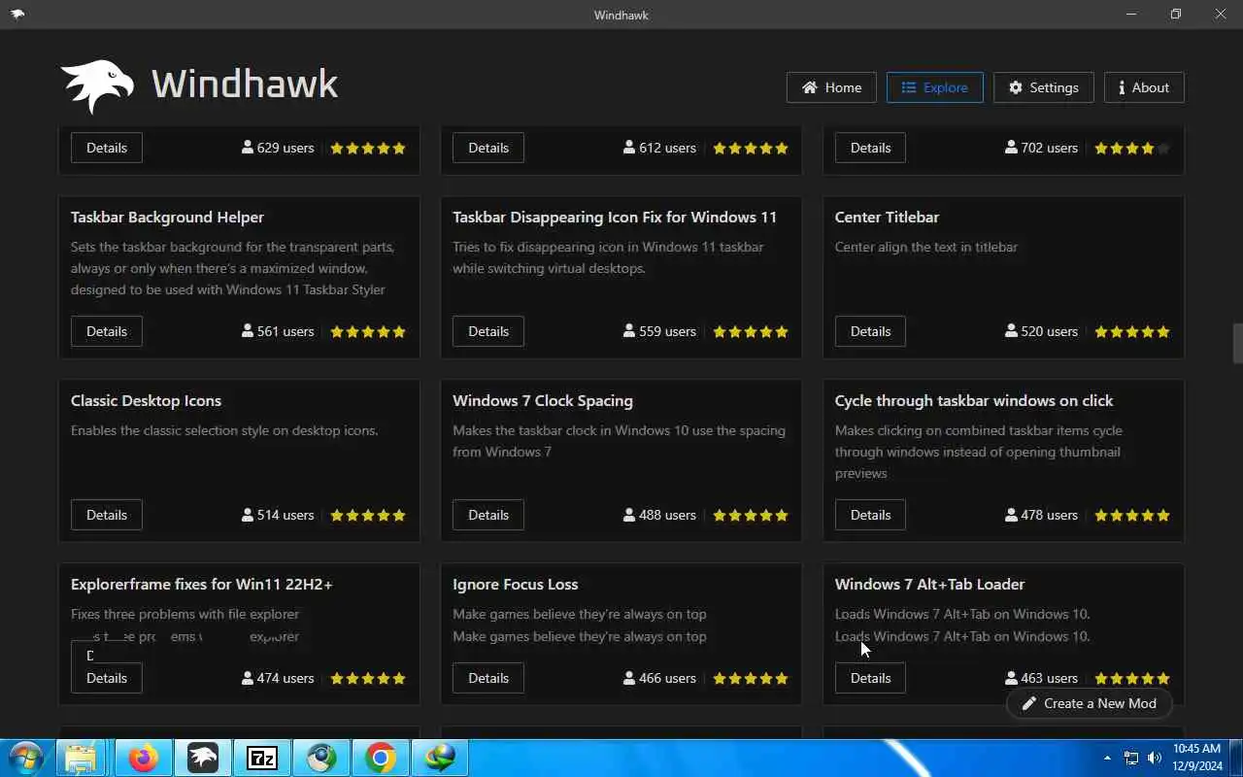Click the Taskbar Disappearing Icon Fix title
Screen dimensions: 1243x777
pos(615,217)
